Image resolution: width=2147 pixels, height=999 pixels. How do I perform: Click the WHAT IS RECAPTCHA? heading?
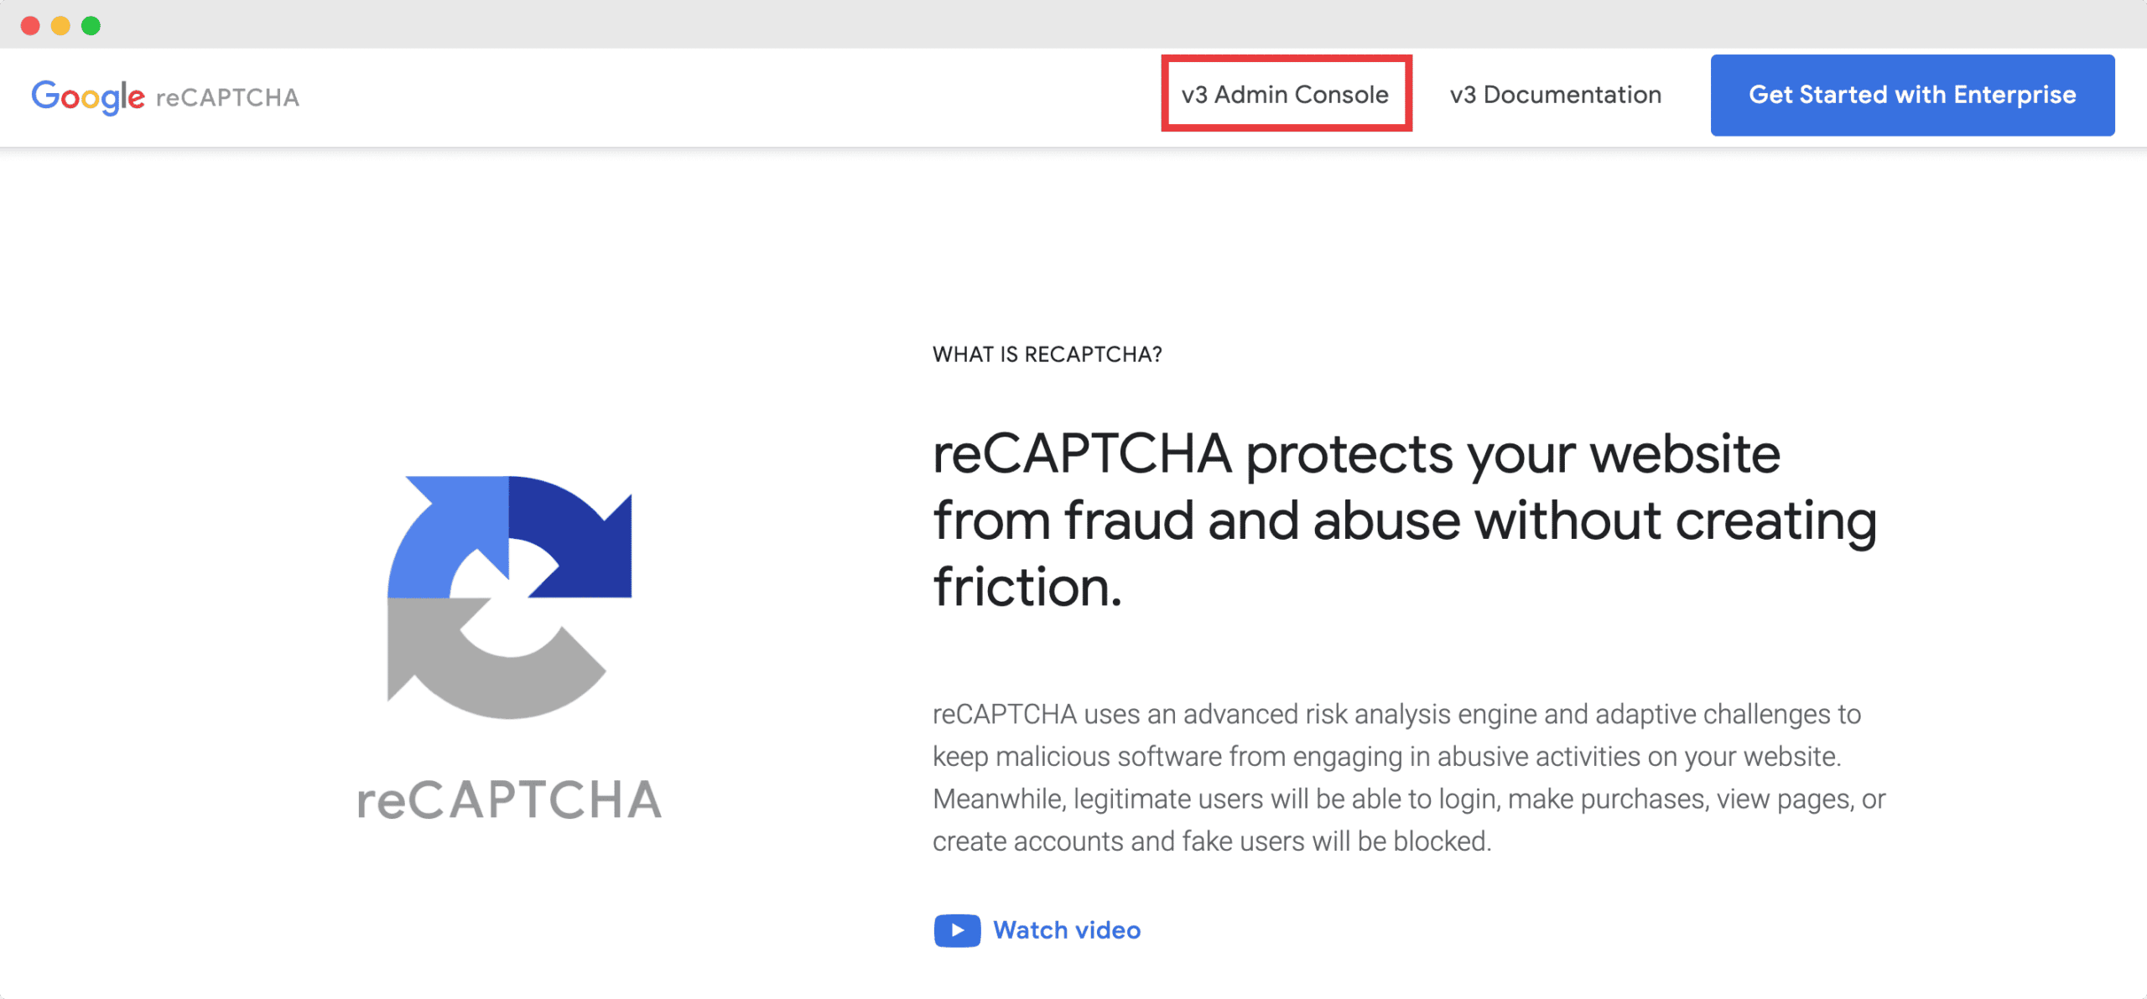click(x=1047, y=355)
